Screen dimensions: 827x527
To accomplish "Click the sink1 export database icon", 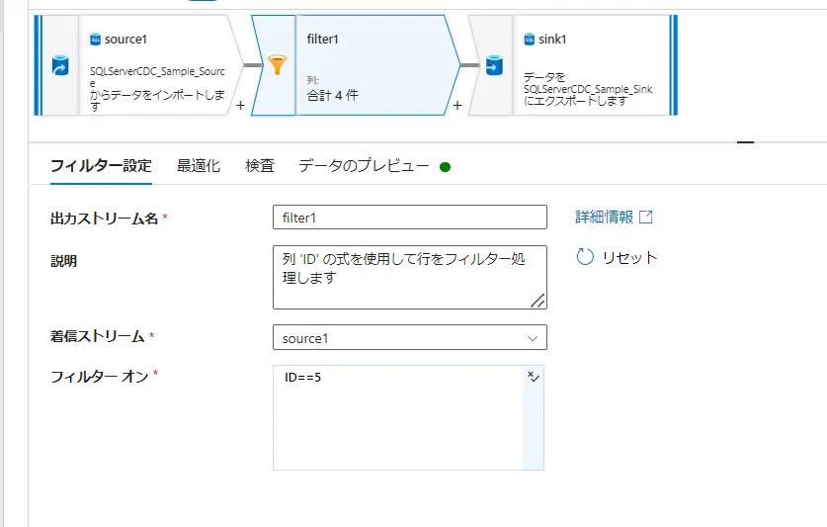I will pos(494,65).
